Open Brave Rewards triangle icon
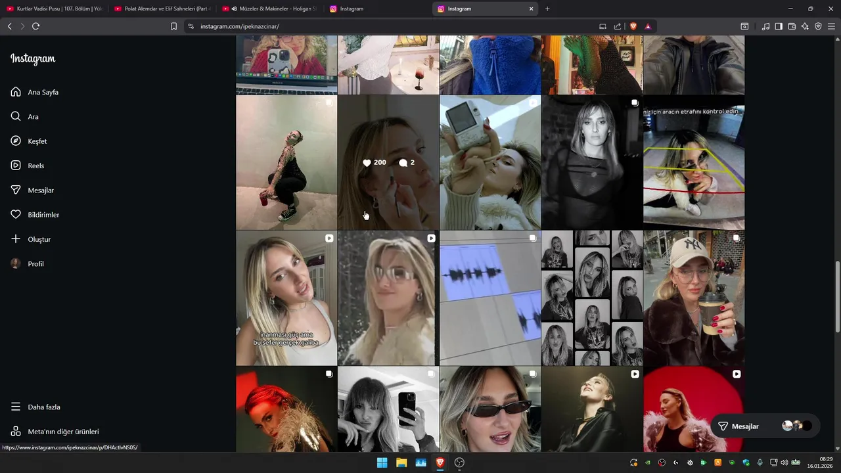 648,26
